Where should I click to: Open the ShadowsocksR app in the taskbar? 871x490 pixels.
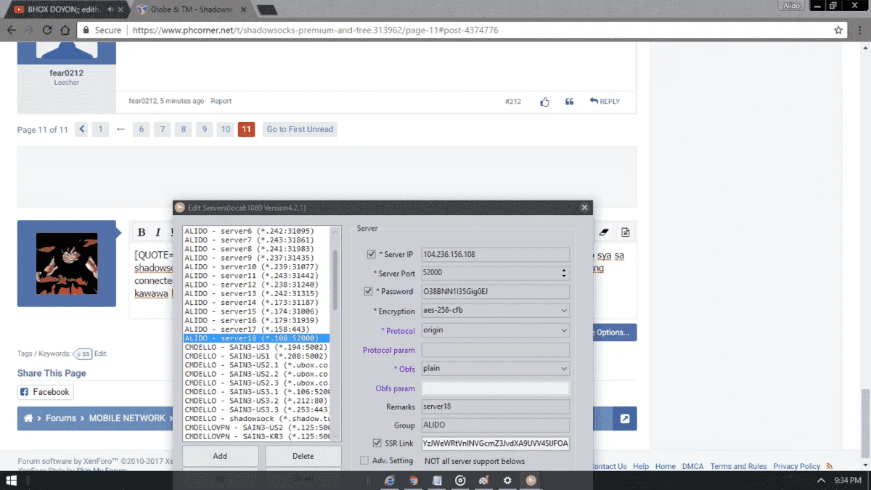coord(531,481)
